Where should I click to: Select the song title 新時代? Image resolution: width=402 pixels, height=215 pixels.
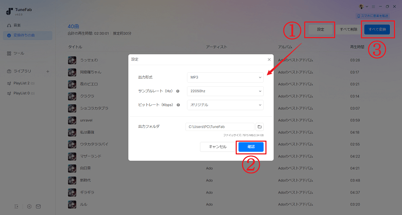click(x=85, y=180)
